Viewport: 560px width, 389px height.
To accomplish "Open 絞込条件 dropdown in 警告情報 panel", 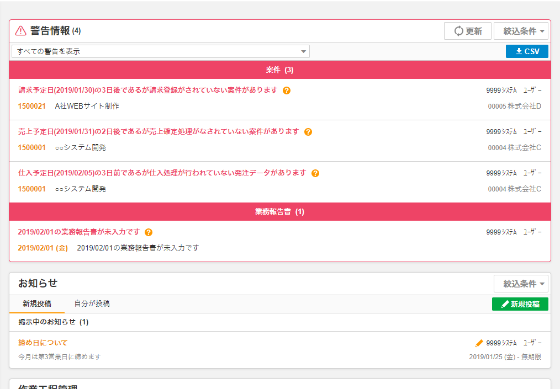I will (521, 31).
